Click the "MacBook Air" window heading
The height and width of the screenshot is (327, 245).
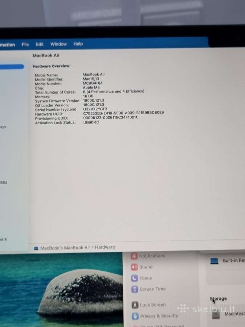point(46,56)
